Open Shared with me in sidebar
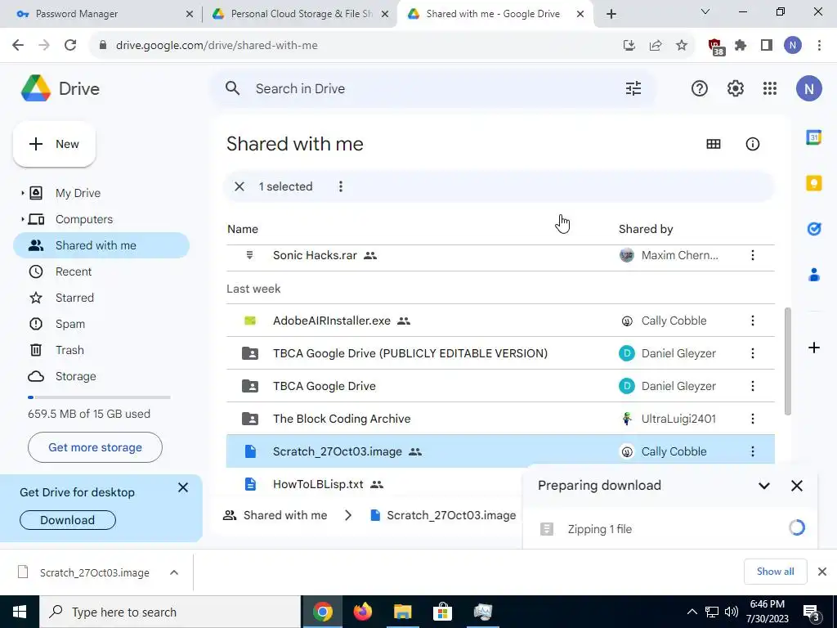The height and width of the screenshot is (628, 837). [x=101, y=245]
